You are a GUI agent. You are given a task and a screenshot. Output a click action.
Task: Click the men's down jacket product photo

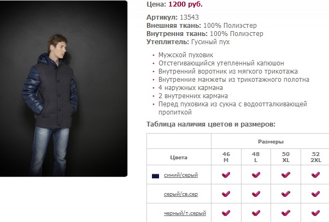[63, 88]
